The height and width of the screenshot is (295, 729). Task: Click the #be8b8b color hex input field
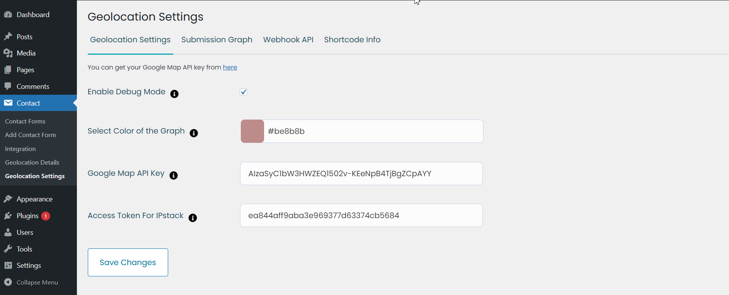click(x=373, y=131)
